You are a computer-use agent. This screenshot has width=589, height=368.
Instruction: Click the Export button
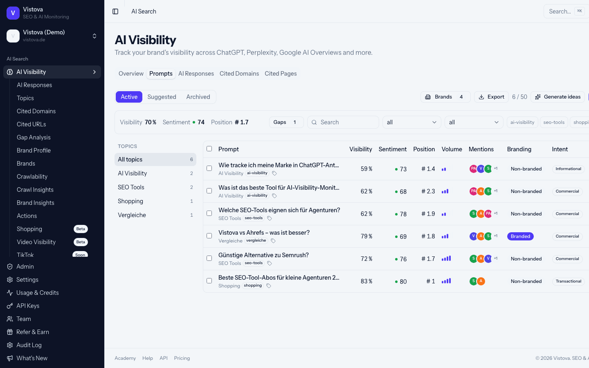point(491,97)
